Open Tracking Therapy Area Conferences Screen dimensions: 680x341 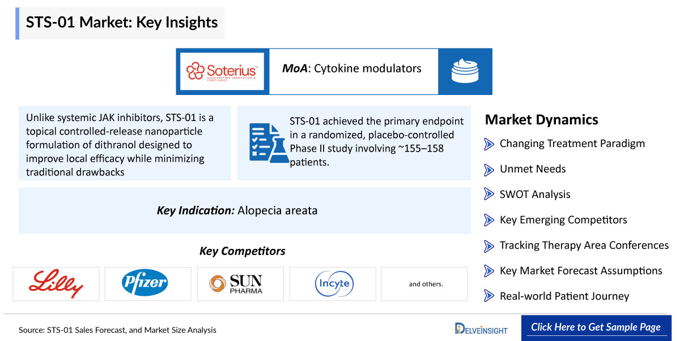(x=584, y=245)
